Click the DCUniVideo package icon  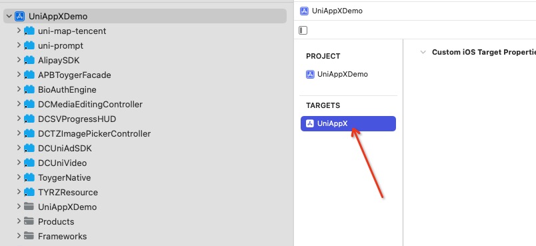coord(29,163)
